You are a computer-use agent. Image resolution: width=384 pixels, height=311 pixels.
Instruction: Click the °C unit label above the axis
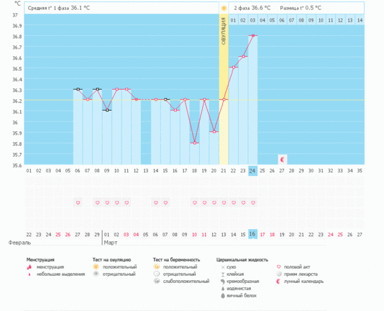point(17,3)
